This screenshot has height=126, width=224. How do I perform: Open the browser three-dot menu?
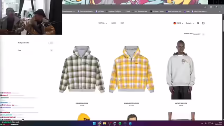click(222, 7)
